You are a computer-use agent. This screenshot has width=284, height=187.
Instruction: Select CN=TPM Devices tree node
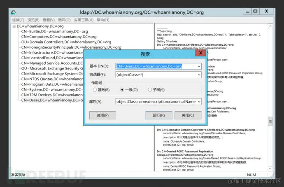(x=52, y=95)
